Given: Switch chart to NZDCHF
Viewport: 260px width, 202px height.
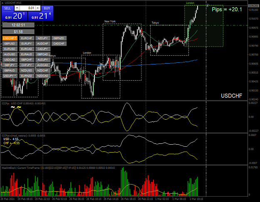Looking at the screenshot, I should pyautogui.click(x=43, y=70).
